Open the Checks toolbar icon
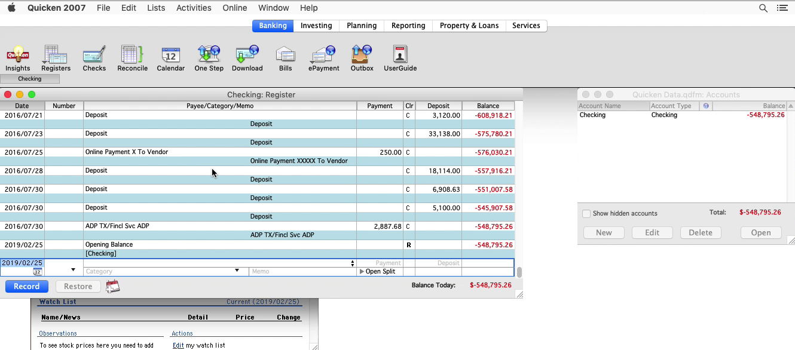The height and width of the screenshot is (350, 795). (94, 59)
